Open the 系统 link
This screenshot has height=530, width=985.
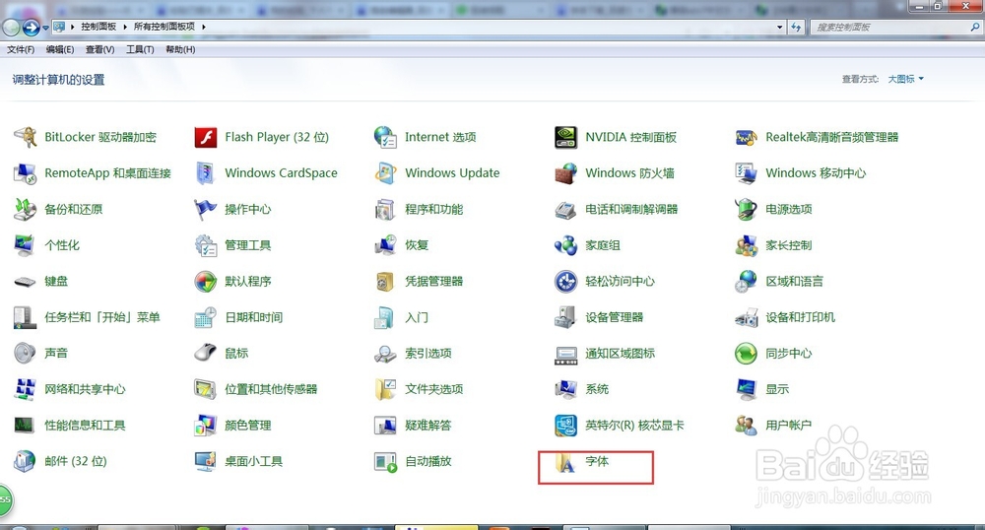click(x=597, y=389)
